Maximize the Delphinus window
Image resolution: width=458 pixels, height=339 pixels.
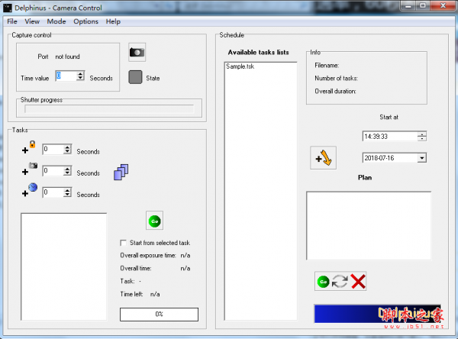[x=422, y=5]
